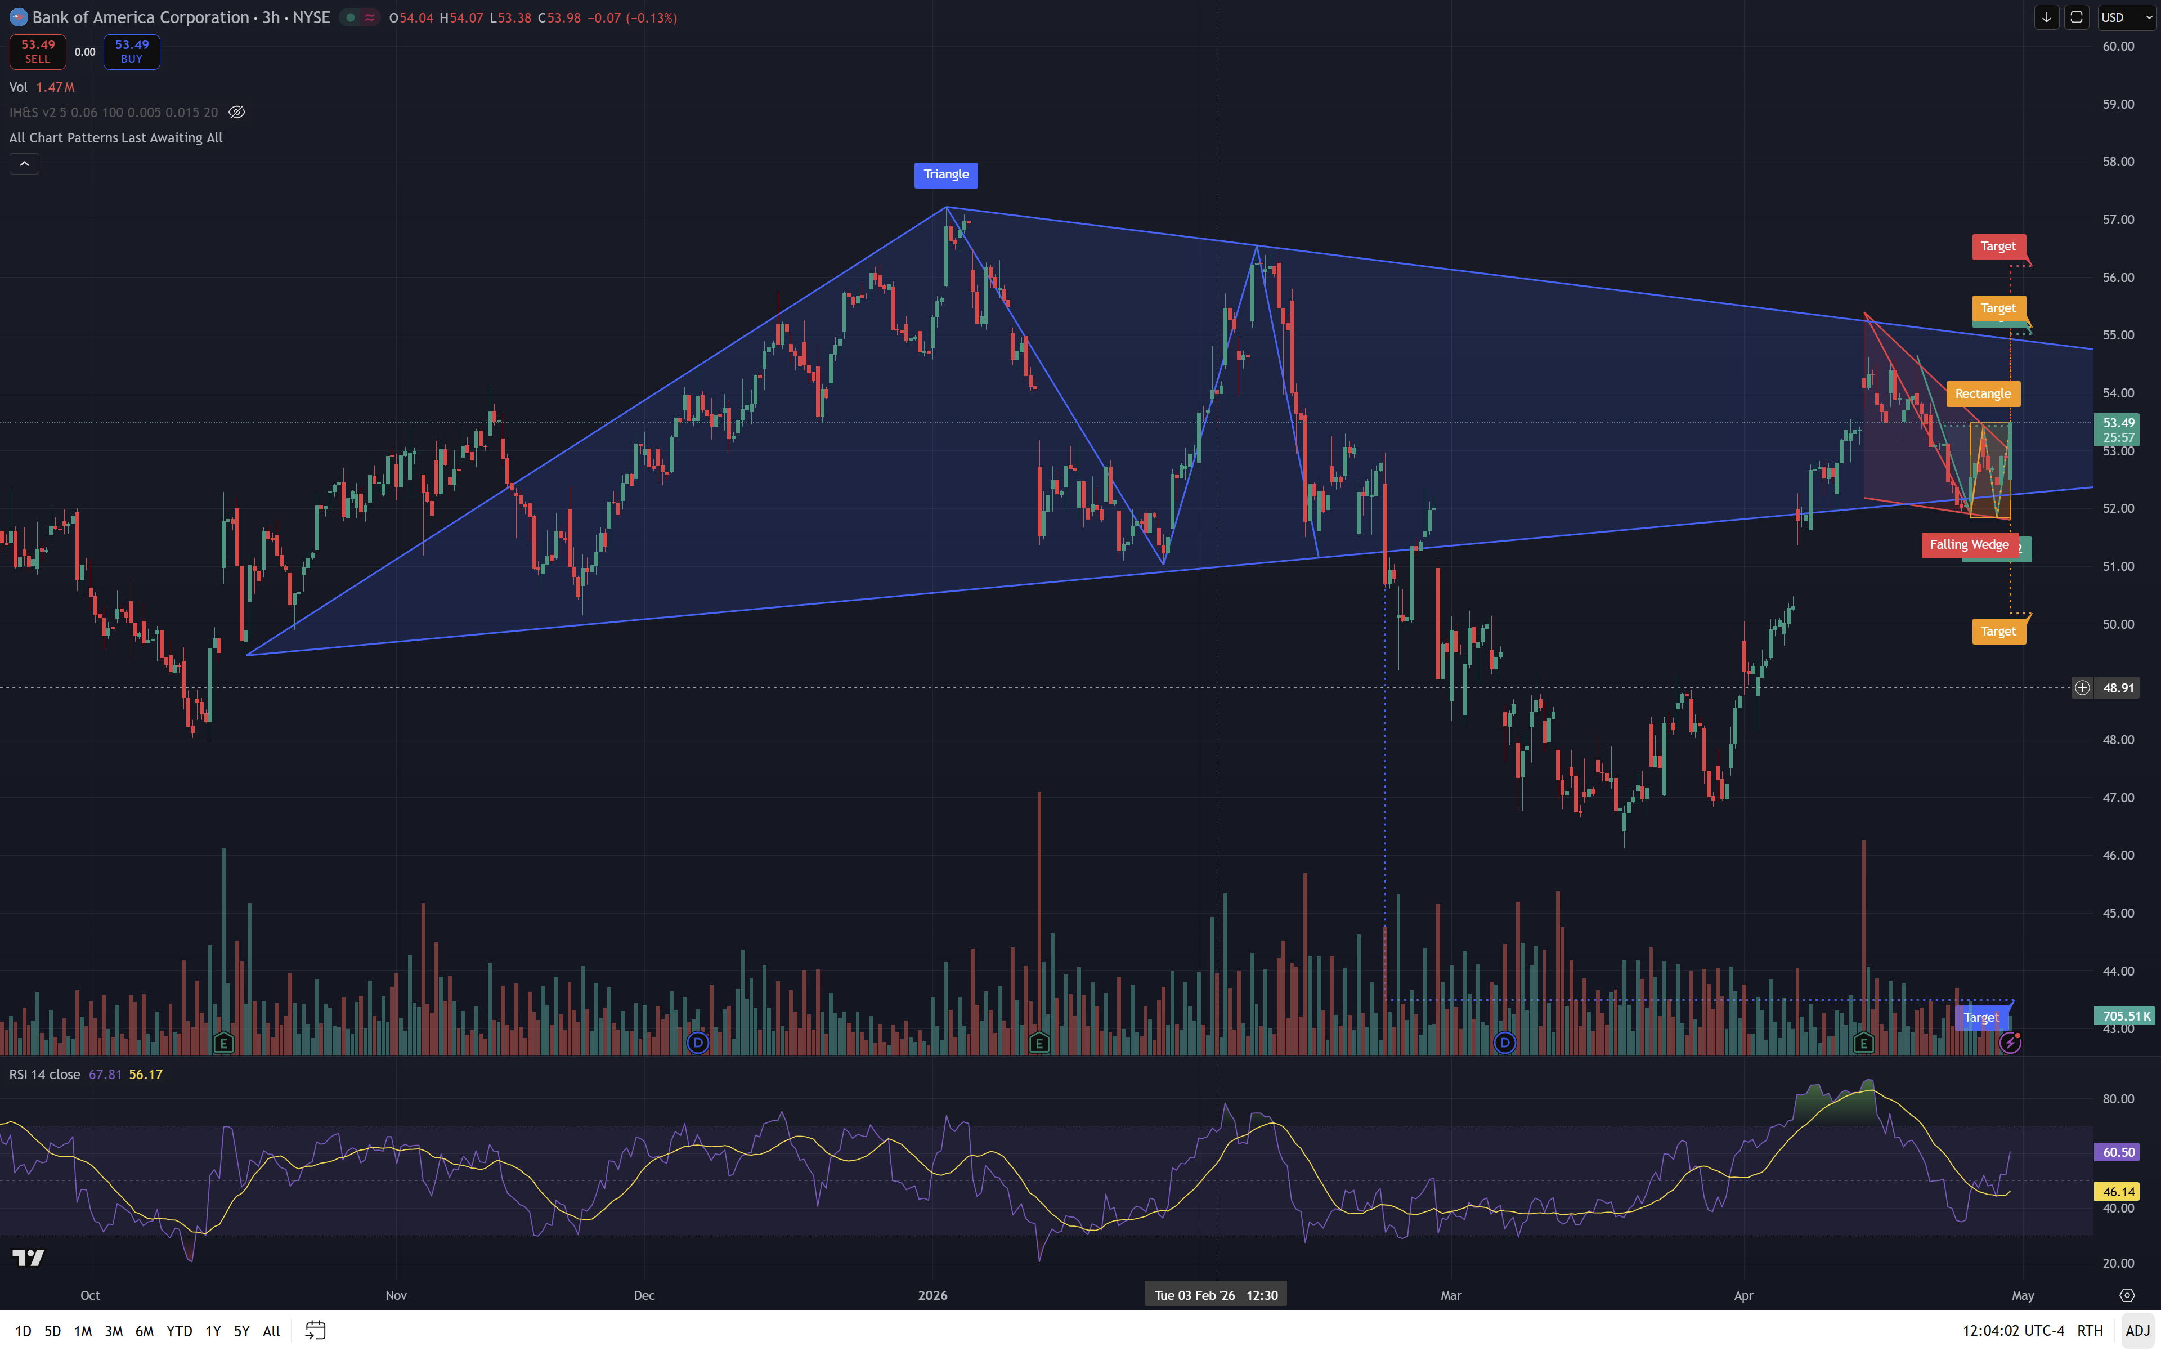Click the 0.00 spread value between Sell and Buy

click(x=85, y=52)
